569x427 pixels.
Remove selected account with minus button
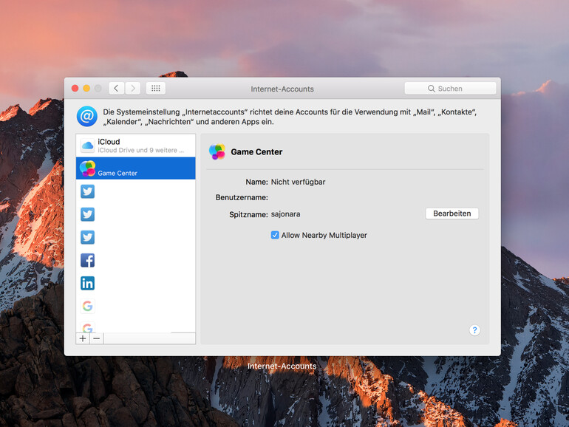96,338
